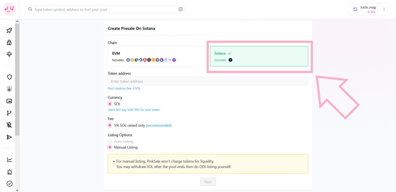This screenshot has height=192, width=396.
Task: Open the three-dot menu beside wallet
Action: (x=384, y=10)
